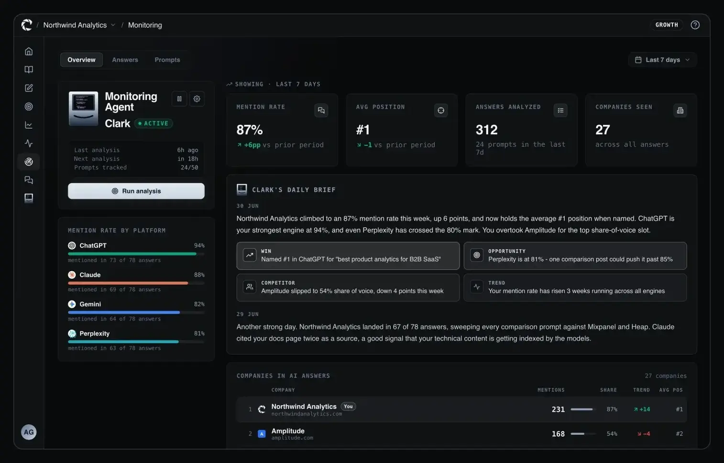Screen dimensions: 724x463
Task: Click the Clark avatar thumbnail
Action: point(84,109)
